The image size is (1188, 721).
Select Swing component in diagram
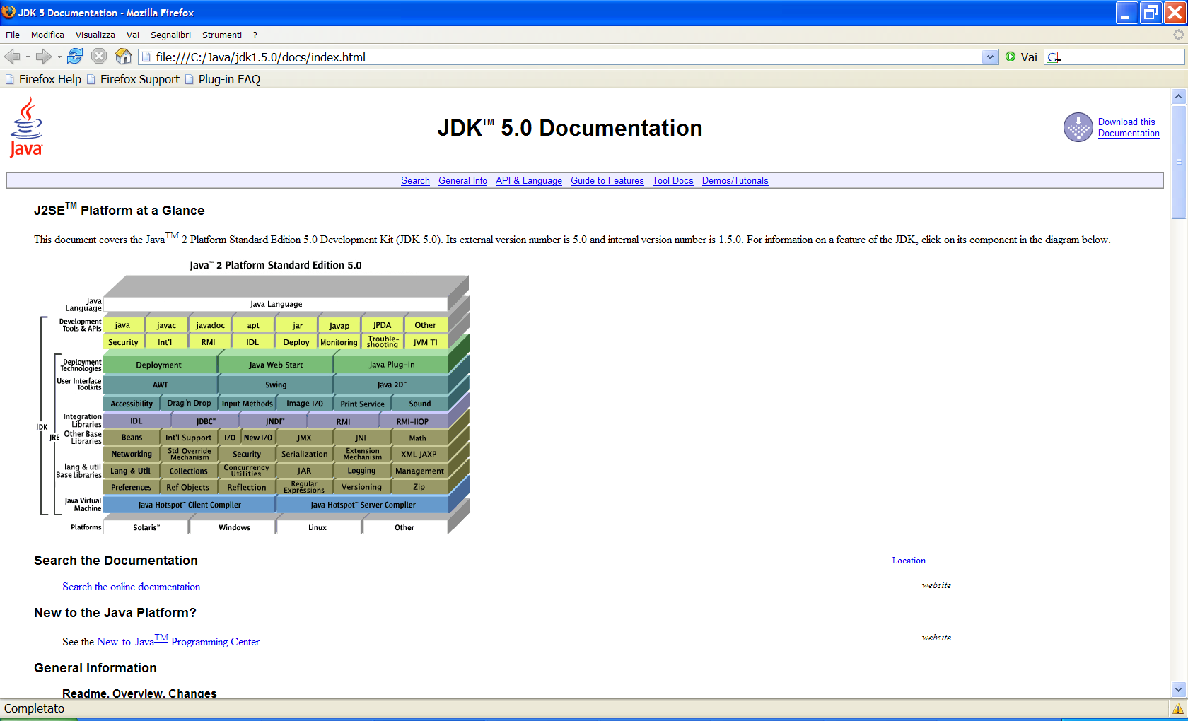(276, 385)
